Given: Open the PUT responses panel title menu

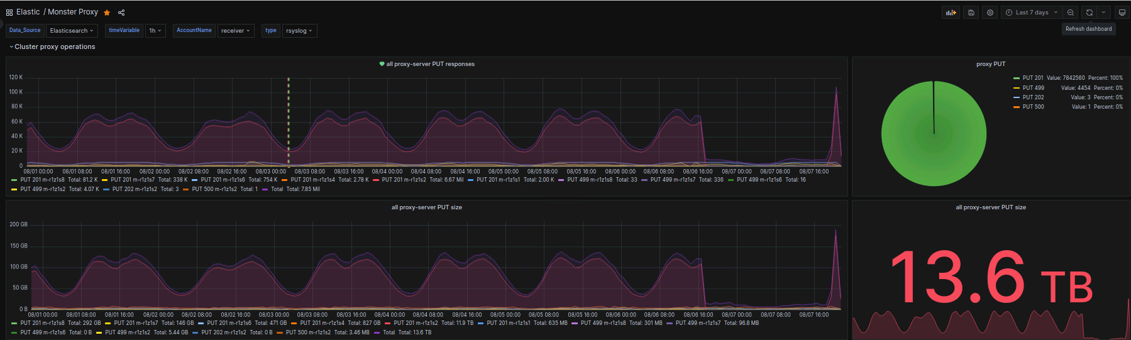Looking at the screenshot, I should pyautogui.click(x=431, y=64).
